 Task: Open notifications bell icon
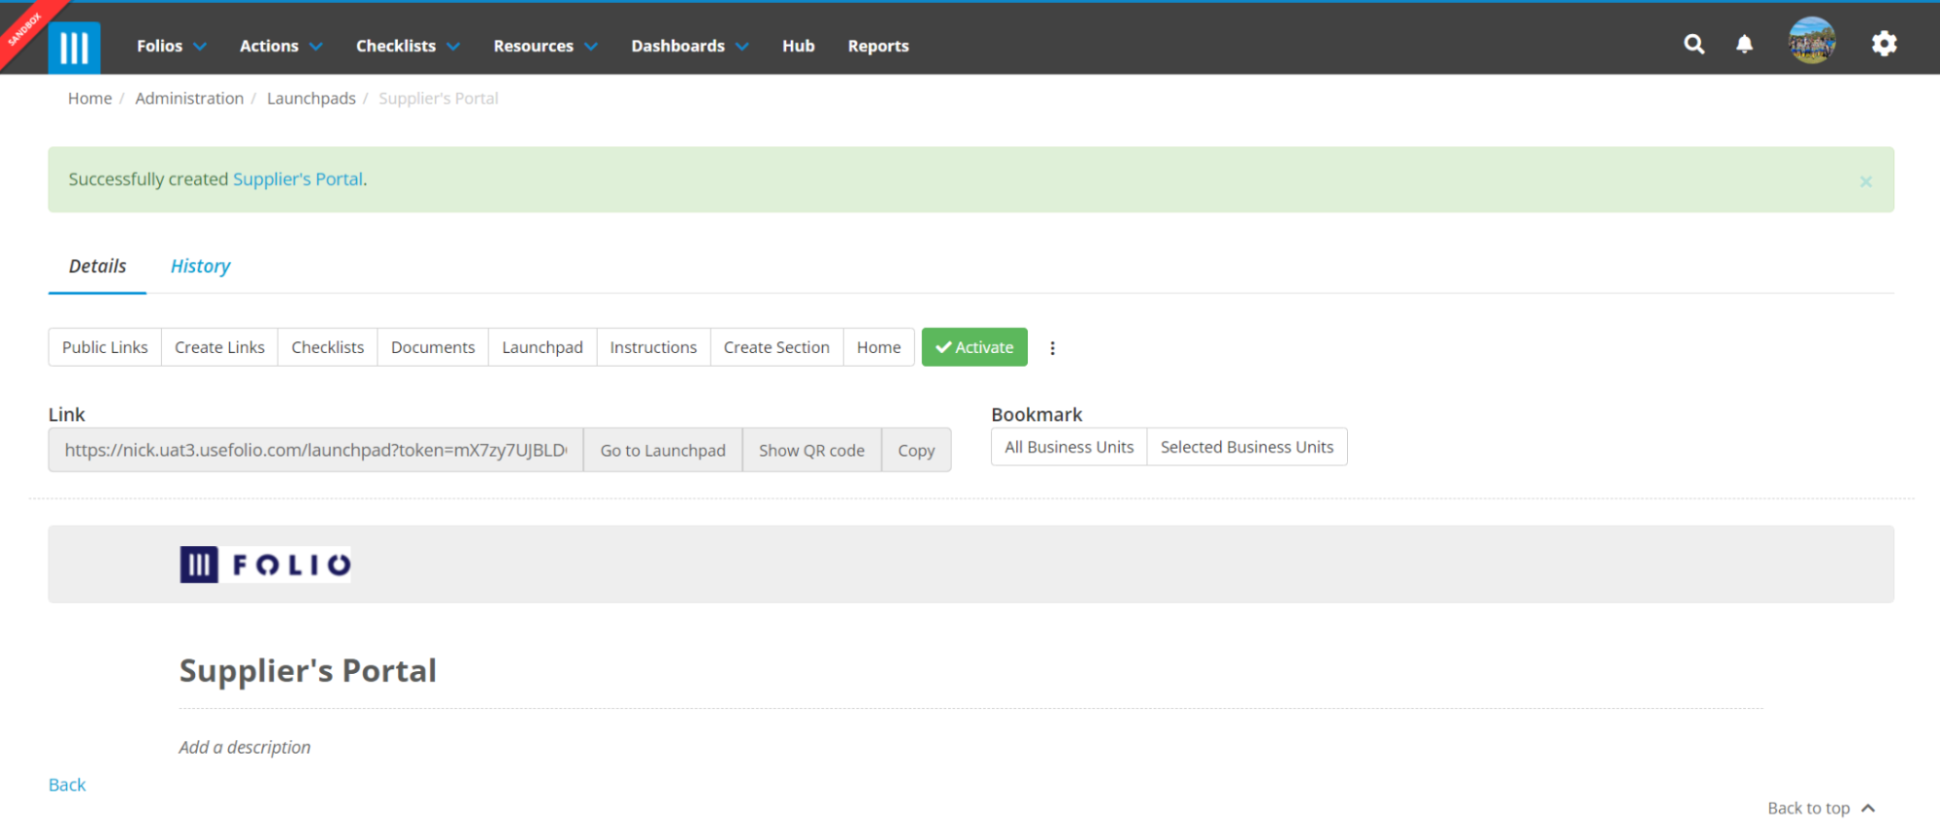tap(1744, 45)
